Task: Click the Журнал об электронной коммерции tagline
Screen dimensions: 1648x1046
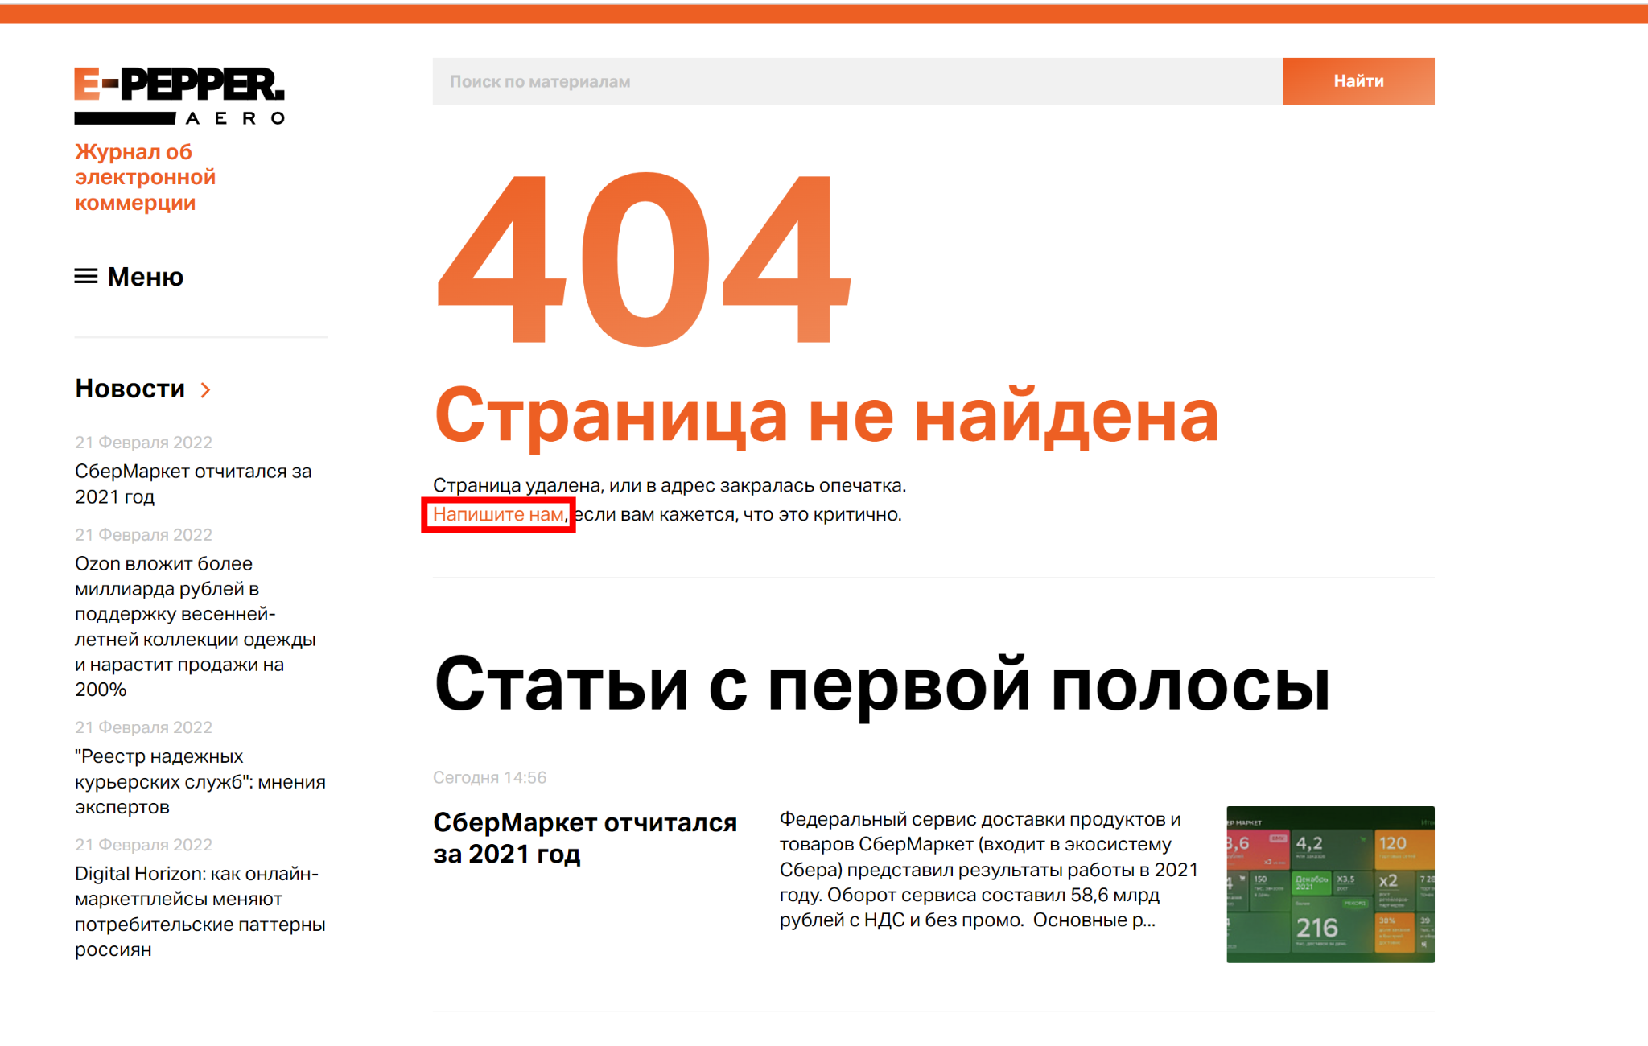Action: point(145,177)
